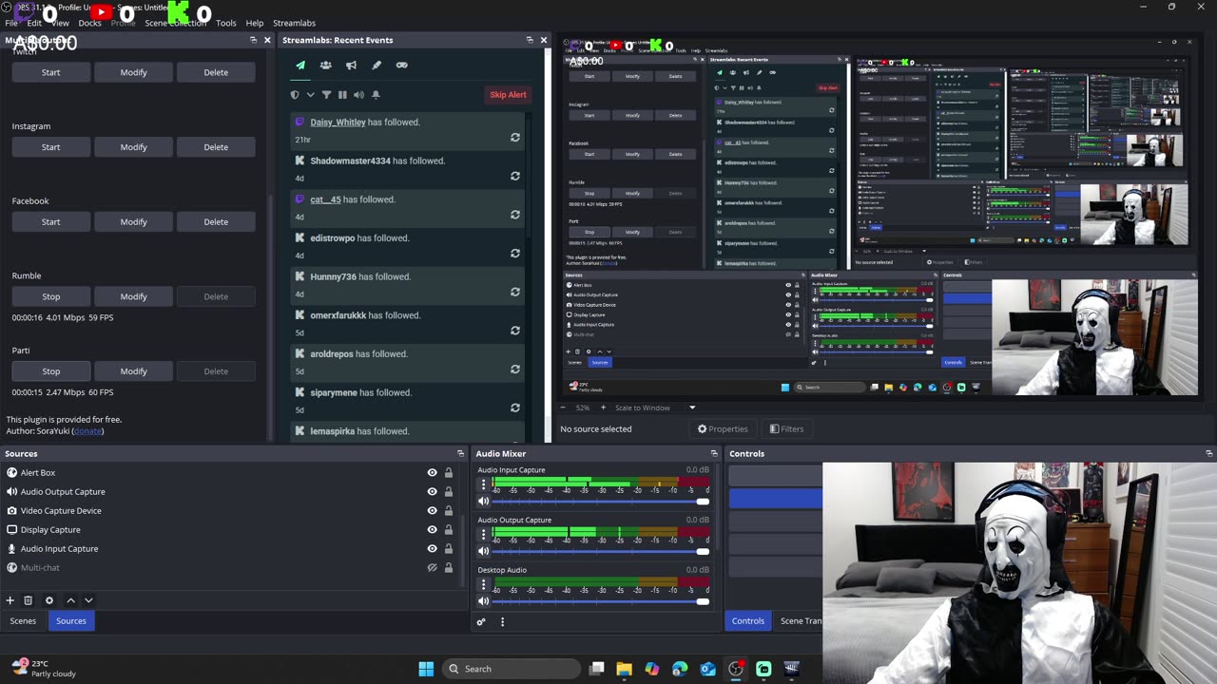Float the Sources dock with its pop-out icon

pyautogui.click(x=460, y=454)
